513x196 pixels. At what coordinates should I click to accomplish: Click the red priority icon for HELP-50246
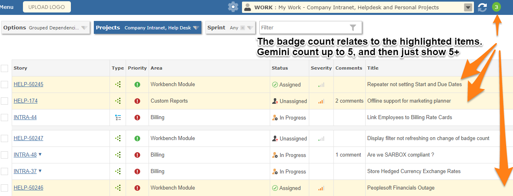pos(137,188)
